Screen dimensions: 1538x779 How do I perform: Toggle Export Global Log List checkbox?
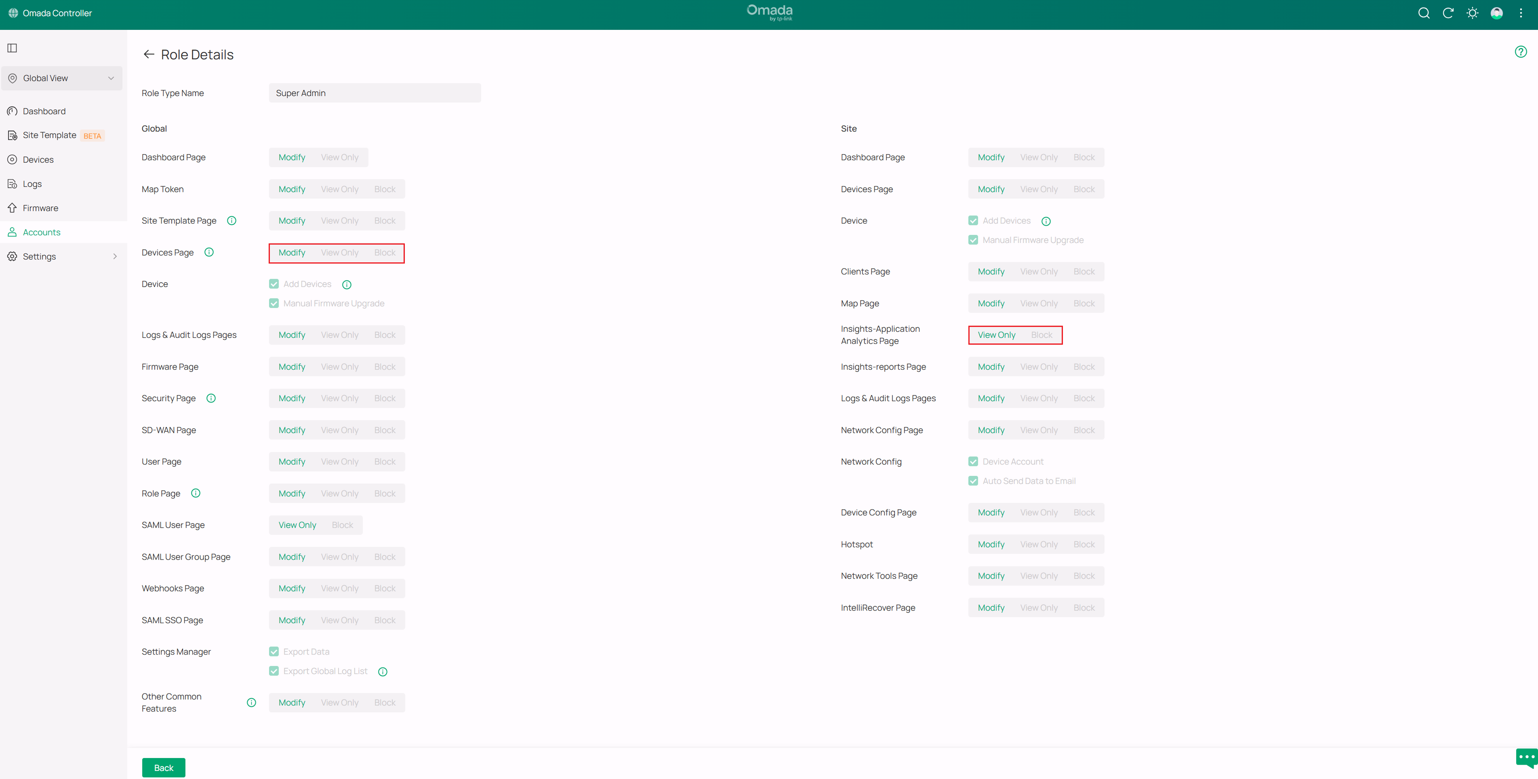click(274, 671)
